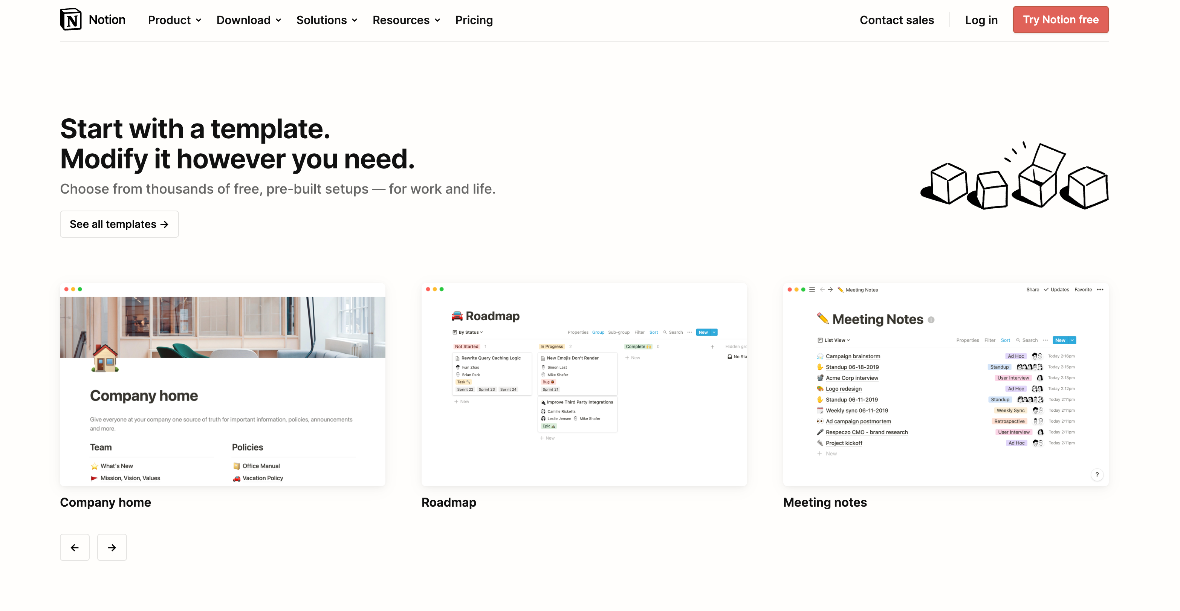Image resolution: width=1180 pixels, height=611 pixels.
Task: Open the Meeting notes template thumbnail
Action: click(x=945, y=384)
